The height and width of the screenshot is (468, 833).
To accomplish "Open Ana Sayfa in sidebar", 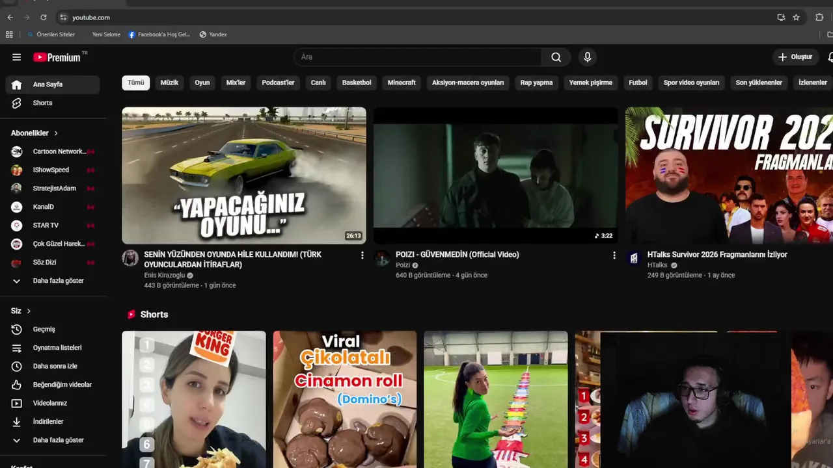I will pos(53,84).
